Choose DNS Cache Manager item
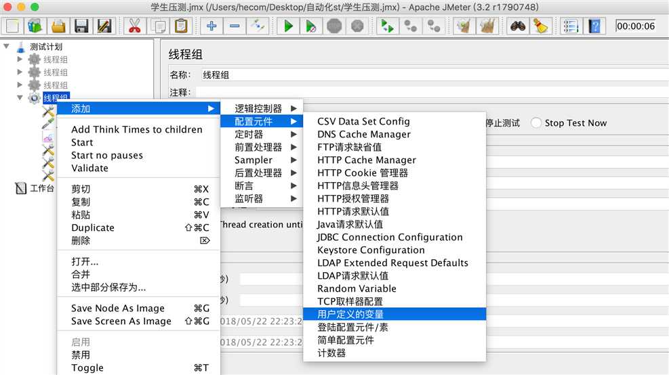 click(394, 134)
